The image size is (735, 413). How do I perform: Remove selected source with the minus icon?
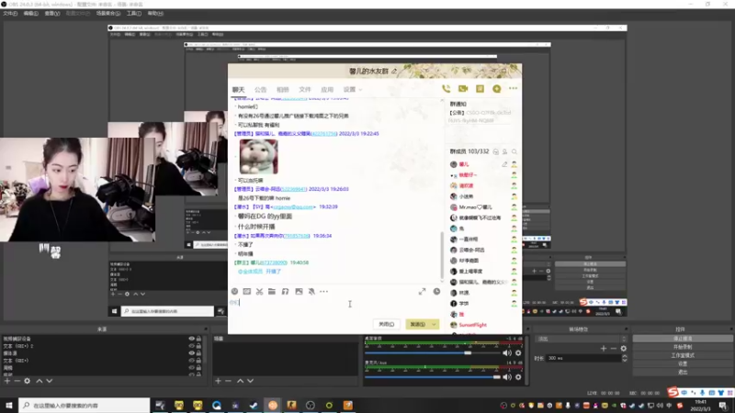pos(17,381)
